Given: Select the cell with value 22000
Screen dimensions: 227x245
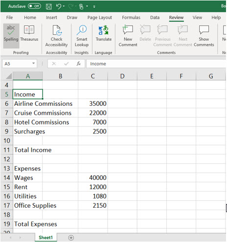Looking at the screenshot, I should [93, 113].
